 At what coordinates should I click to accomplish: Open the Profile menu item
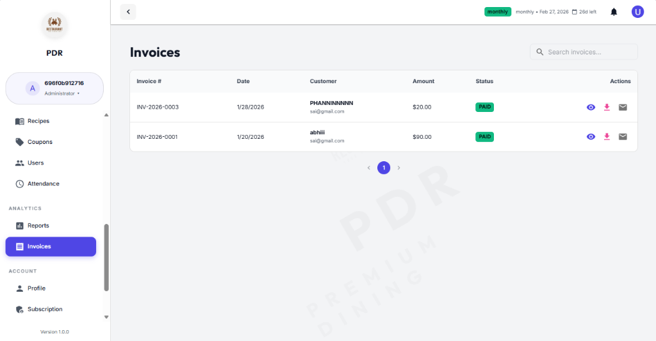pyautogui.click(x=51, y=289)
